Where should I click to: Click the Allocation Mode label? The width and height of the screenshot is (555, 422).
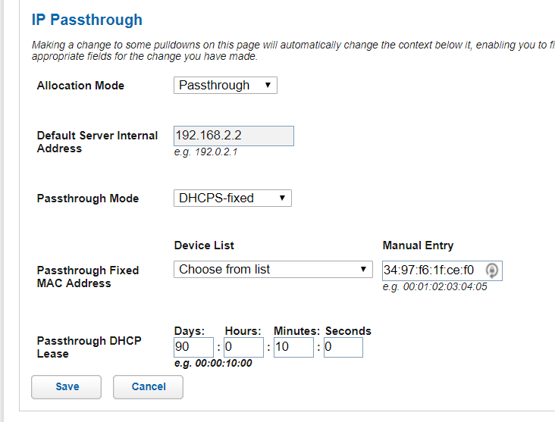coord(80,86)
